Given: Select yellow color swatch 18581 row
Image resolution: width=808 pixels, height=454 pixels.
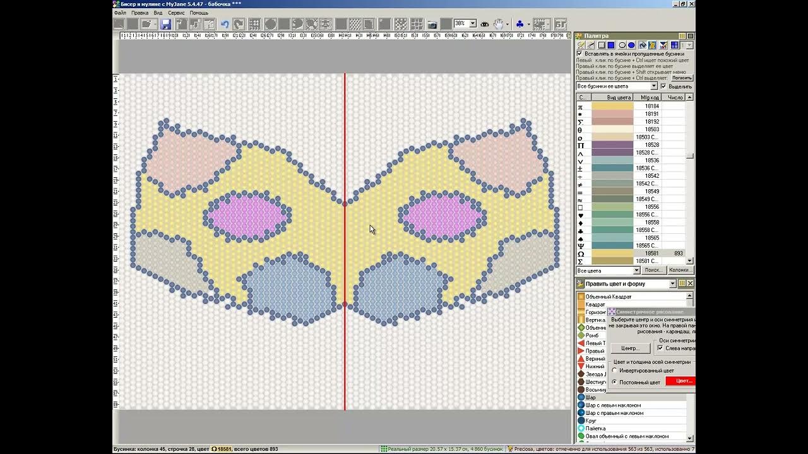Looking at the screenshot, I should (x=631, y=253).
